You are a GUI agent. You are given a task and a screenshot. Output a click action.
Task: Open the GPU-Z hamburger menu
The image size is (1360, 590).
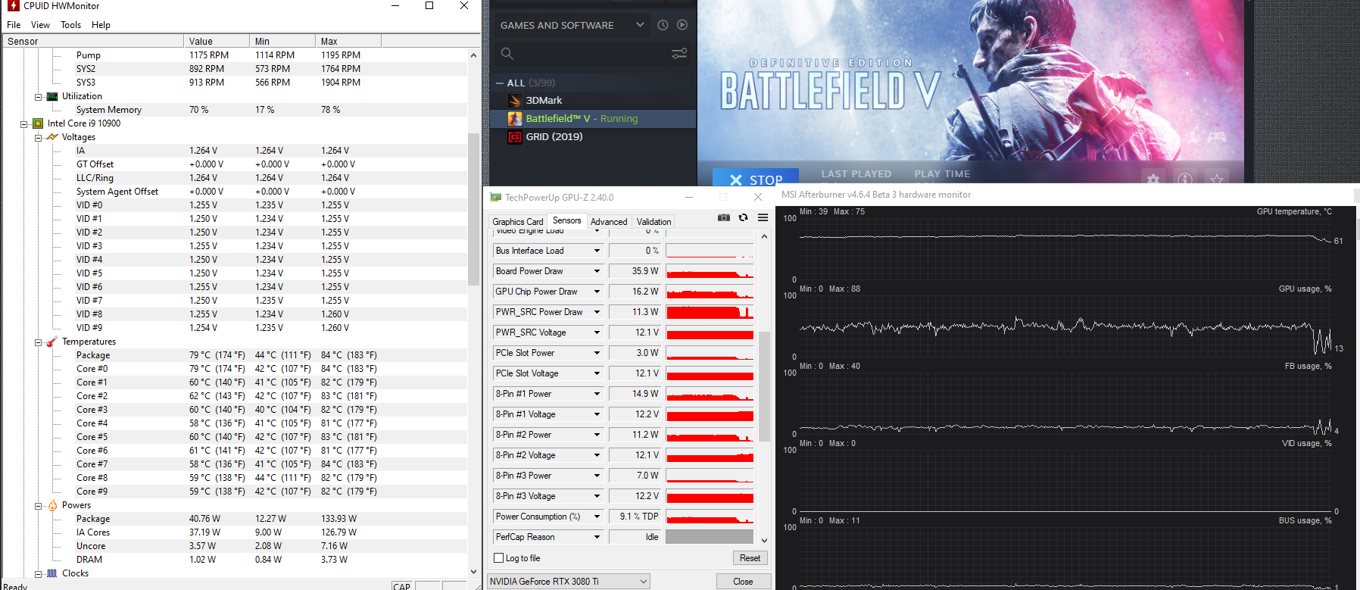763,217
